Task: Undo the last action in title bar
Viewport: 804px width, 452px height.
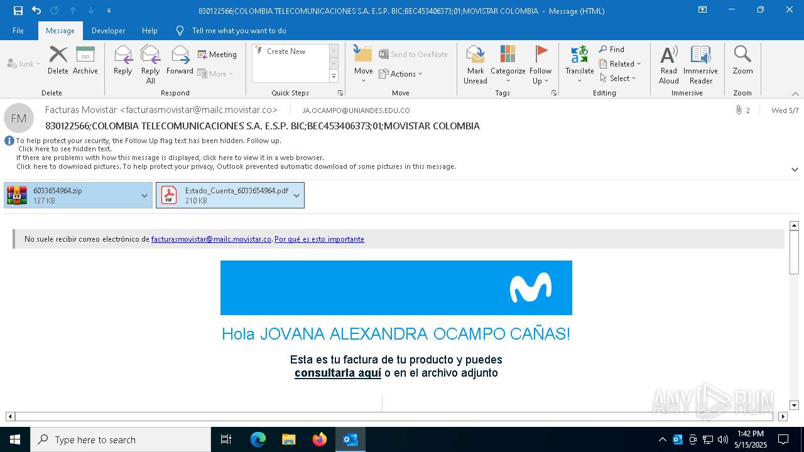Action: click(36, 11)
